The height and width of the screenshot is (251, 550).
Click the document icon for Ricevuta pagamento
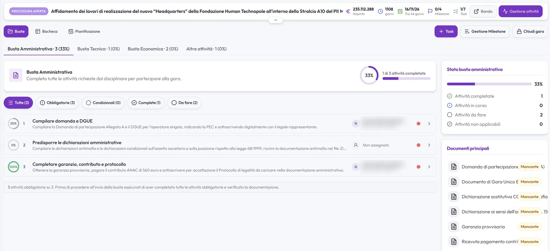(x=454, y=242)
